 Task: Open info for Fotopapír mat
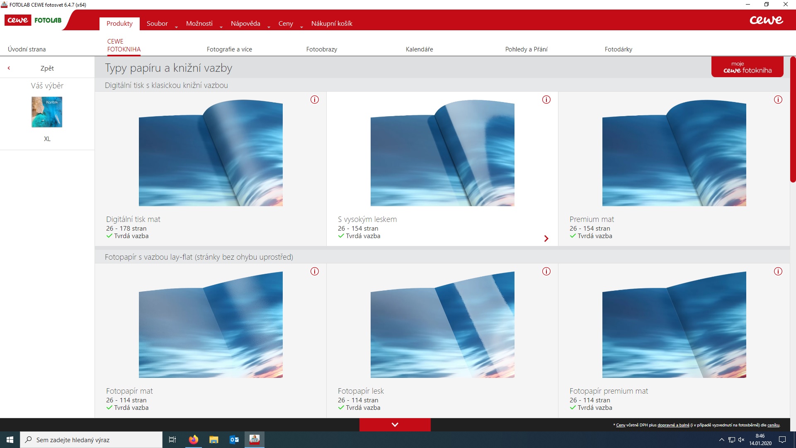[x=315, y=271]
